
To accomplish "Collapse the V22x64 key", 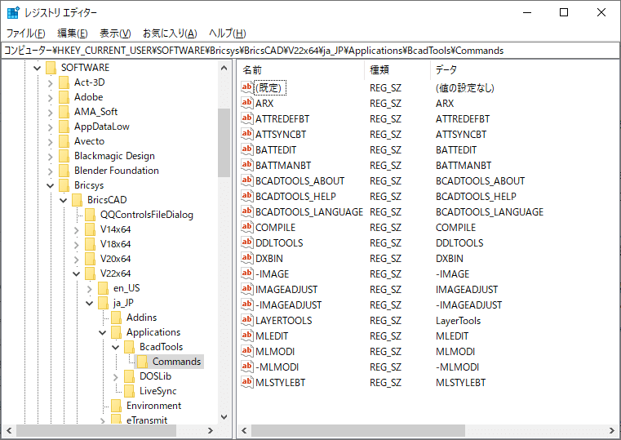I will [77, 273].
